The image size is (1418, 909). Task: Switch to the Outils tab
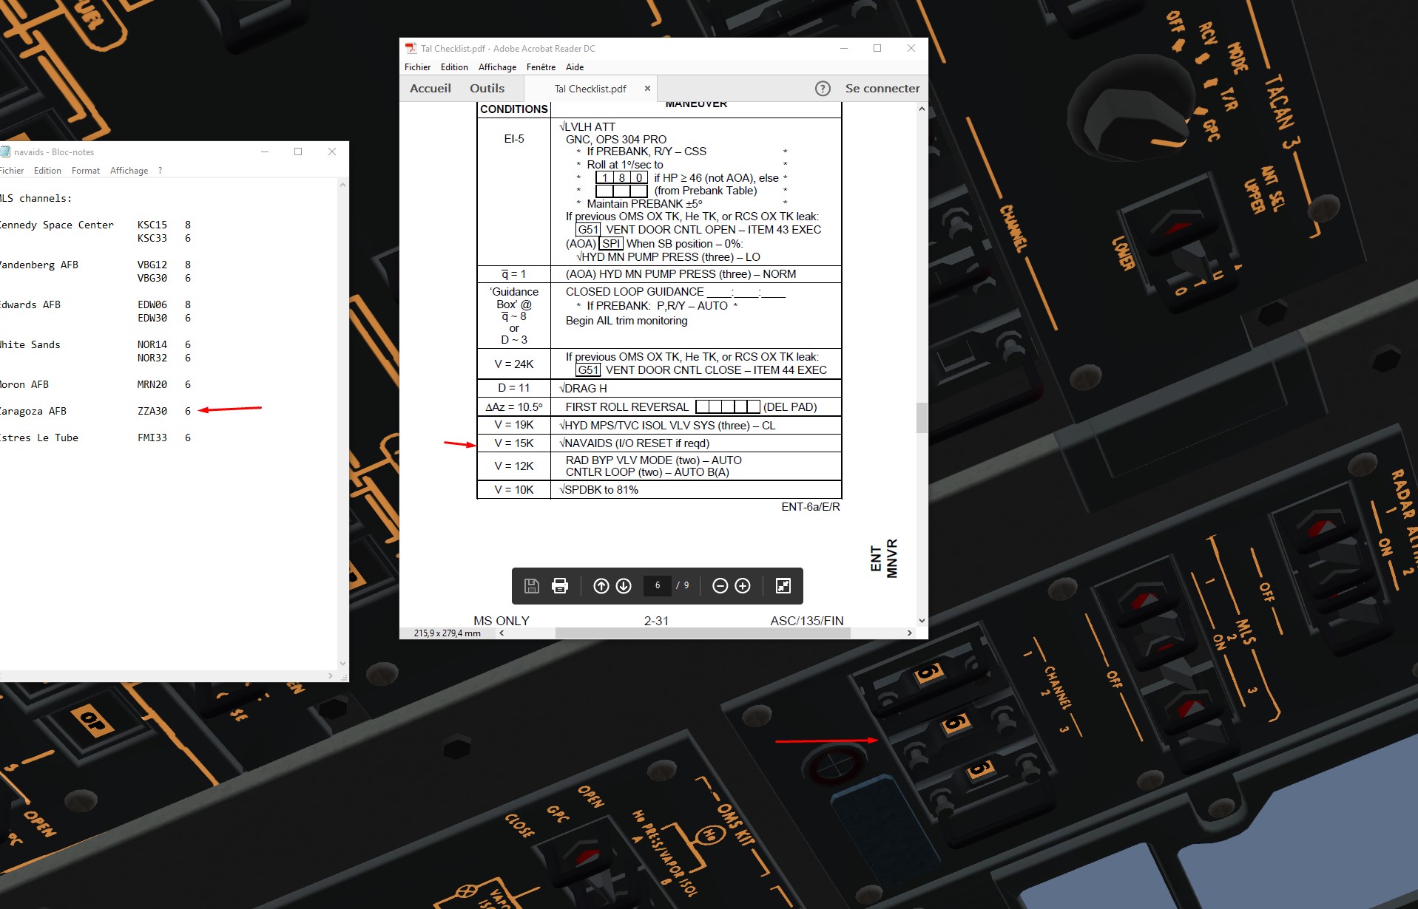487,89
